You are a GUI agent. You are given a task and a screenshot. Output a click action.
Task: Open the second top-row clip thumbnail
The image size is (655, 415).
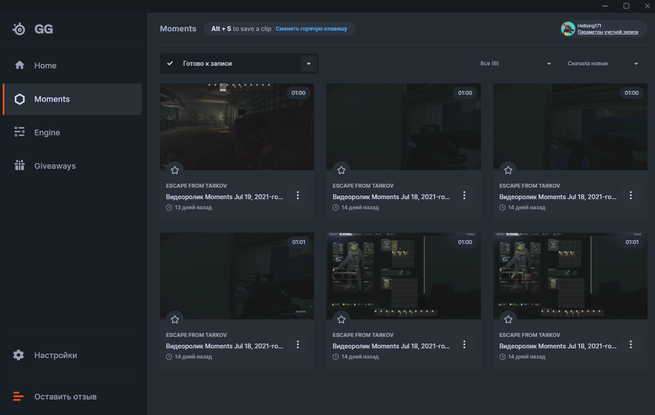403,126
